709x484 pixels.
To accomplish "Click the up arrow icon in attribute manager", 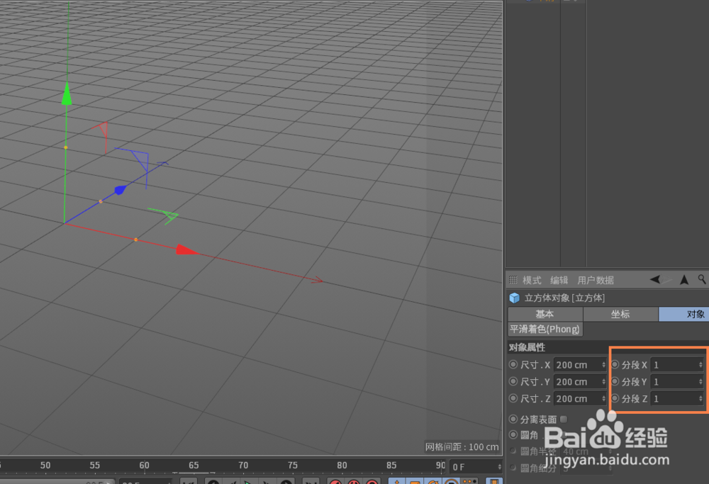I will tap(684, 280).
